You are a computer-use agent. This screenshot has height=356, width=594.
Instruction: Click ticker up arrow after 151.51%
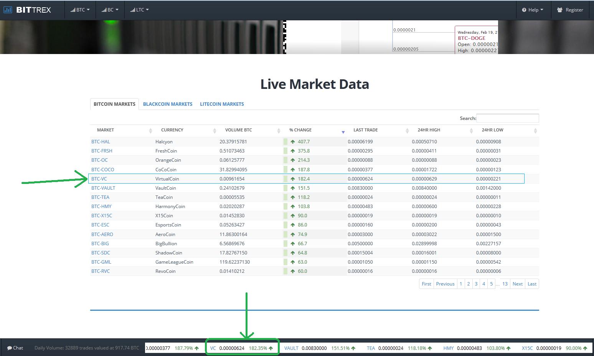[353, 348]
